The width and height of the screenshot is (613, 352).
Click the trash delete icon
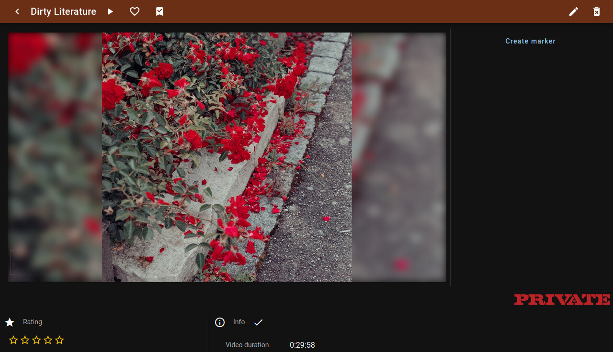pyautogui.click(x=597, y=11)
